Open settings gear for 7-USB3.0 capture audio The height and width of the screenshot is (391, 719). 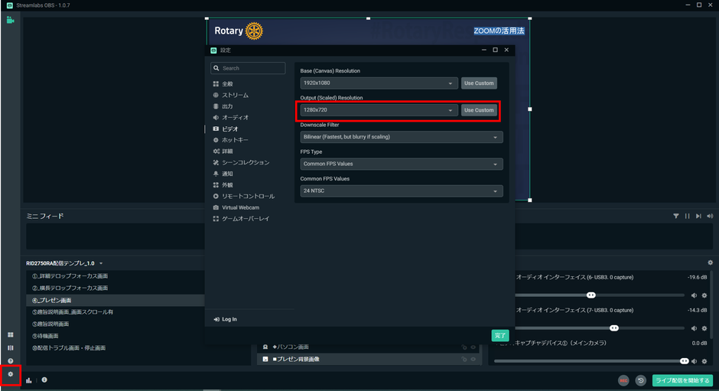pyautogui.click(x=704, y=328)
